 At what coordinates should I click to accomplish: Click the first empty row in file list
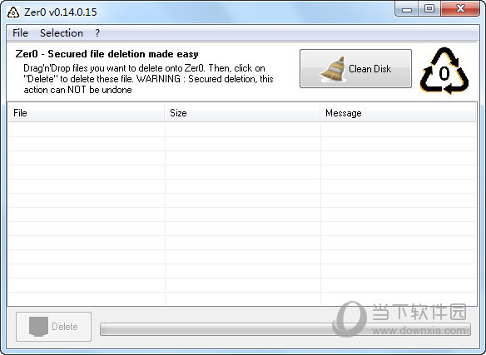coord(242,130)
